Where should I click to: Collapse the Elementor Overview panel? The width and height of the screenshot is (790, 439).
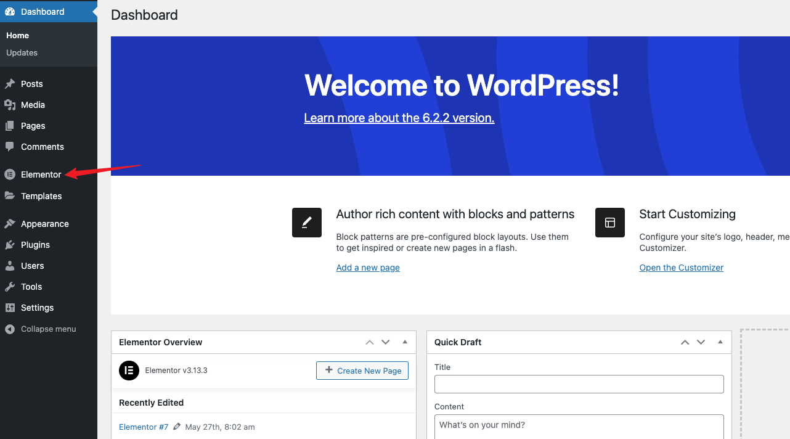tap(405, 342)
